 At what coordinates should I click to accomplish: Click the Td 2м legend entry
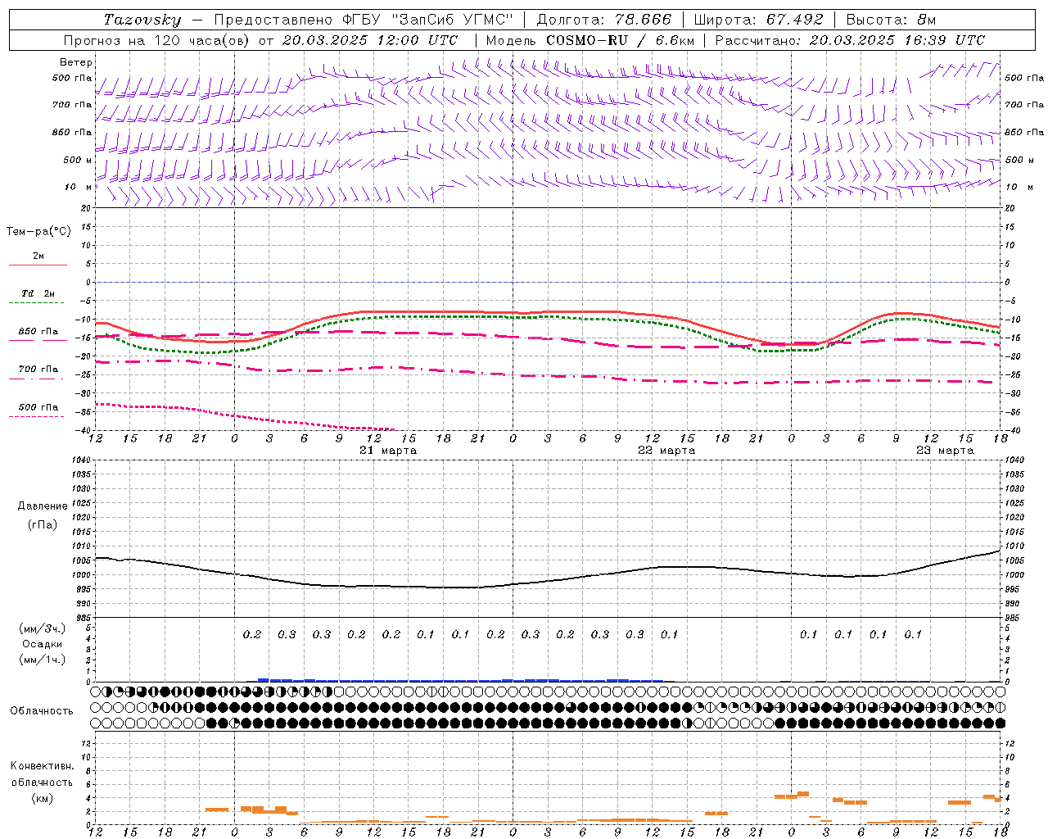click(x=38, y=297)
